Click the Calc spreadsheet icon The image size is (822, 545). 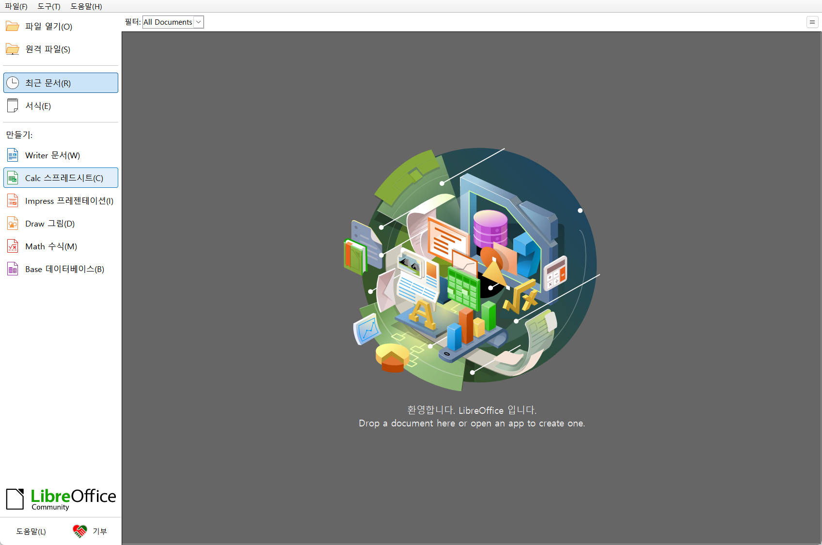pos(13,178)
